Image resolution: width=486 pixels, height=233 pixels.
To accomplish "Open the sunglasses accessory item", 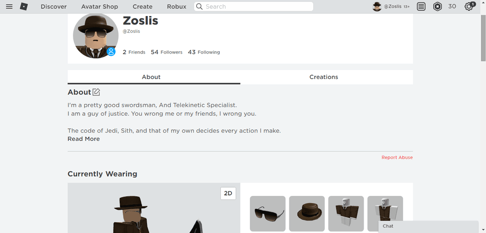I will tap(268, 214).
